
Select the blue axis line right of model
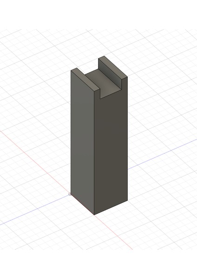pyautogui.click(x=162, y=154)
